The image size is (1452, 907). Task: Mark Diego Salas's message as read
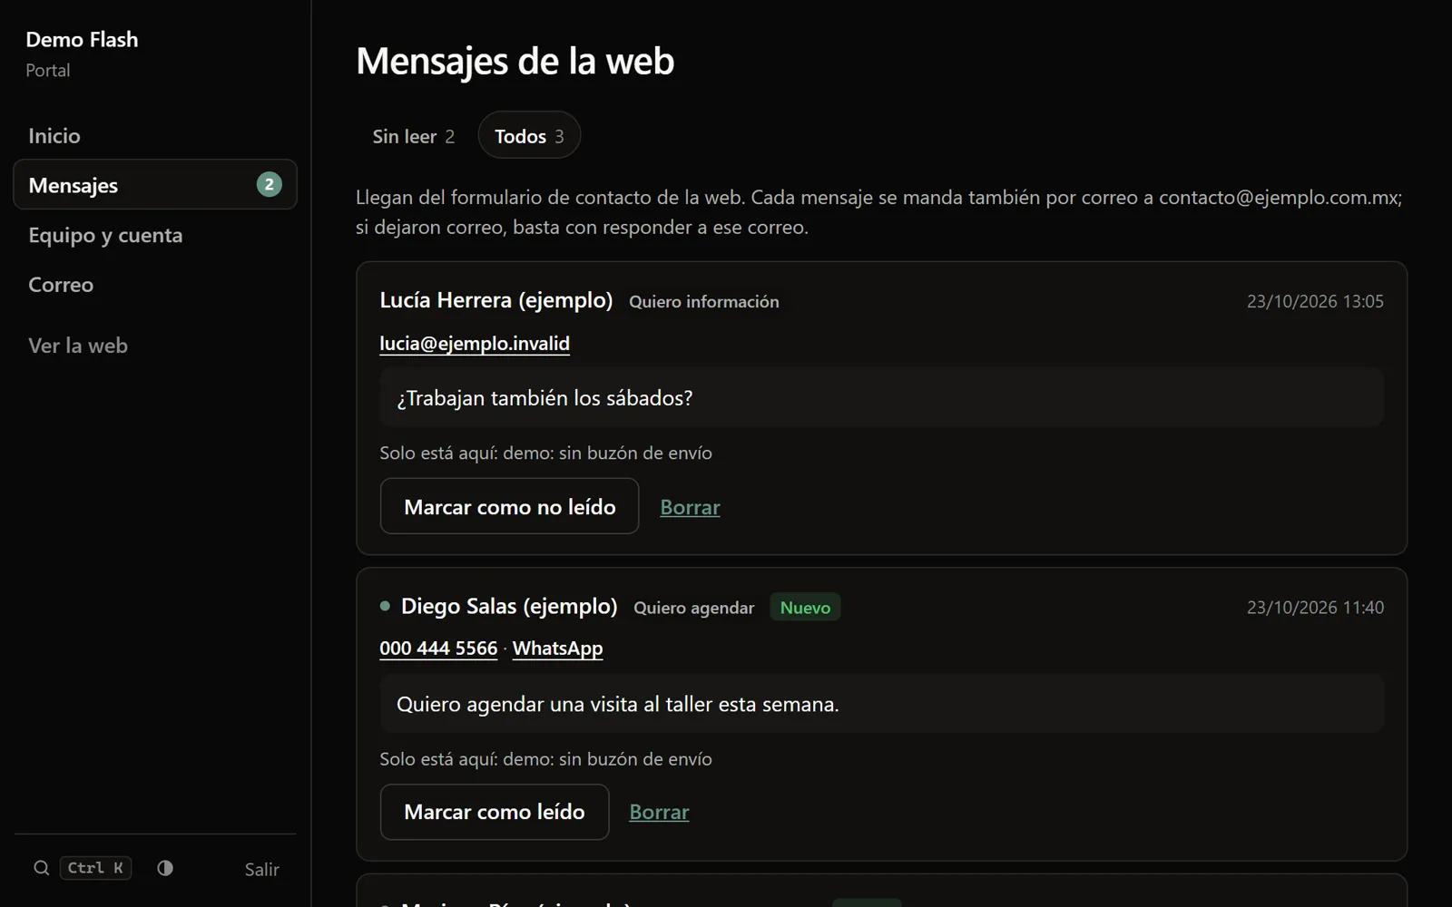pyautogui.click(x=495, y=812)
